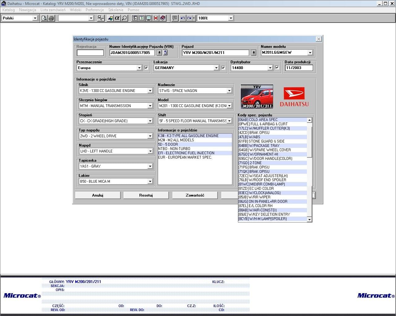This screenshot has height=316, width=396.
Task: Open the Pomoc menu
Action: [x=133, y=10]
